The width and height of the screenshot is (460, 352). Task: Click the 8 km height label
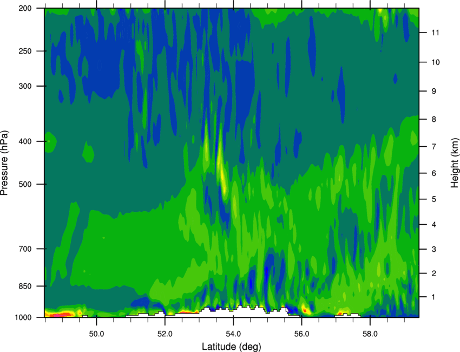point(434,119)
